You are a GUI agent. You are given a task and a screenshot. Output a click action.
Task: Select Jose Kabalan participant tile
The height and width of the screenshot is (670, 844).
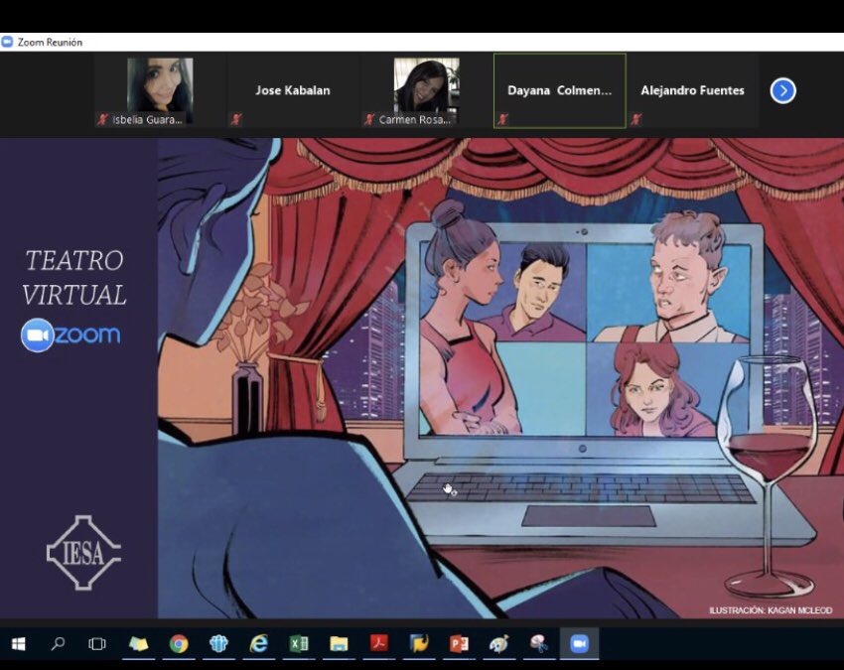(293, 90)
